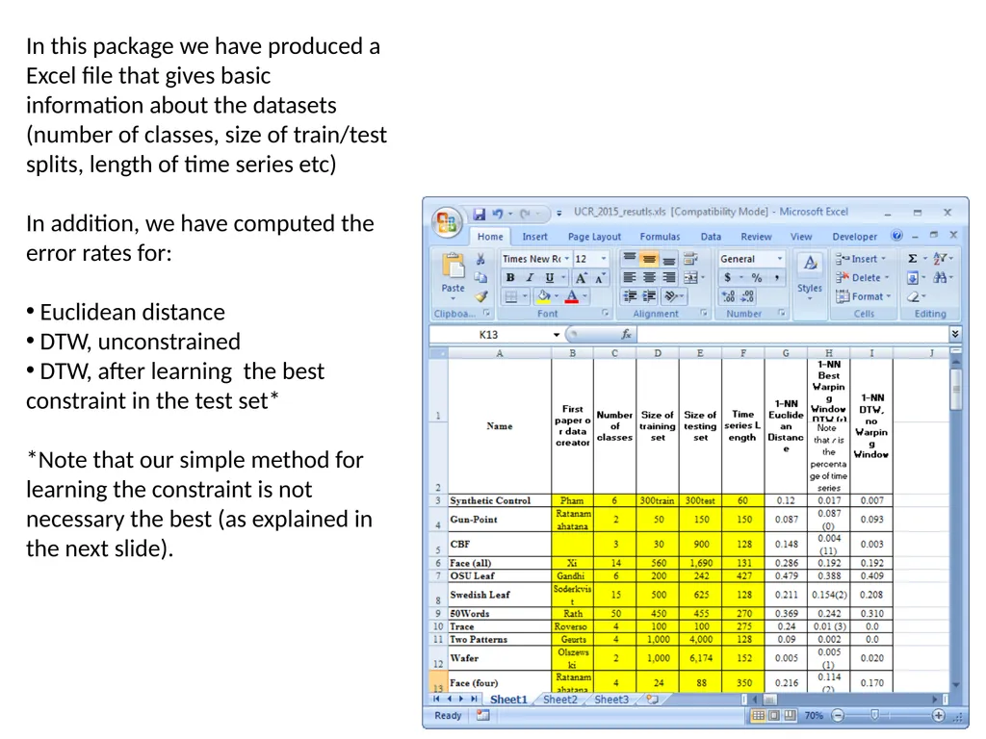Click the Insert Function fx icon
986x739 pixels.
point(626,334)
